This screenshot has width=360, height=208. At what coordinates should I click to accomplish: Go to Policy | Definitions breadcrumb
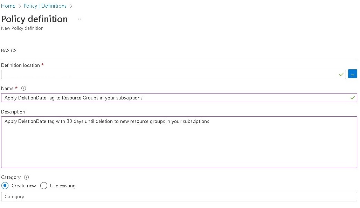(45, 6)
